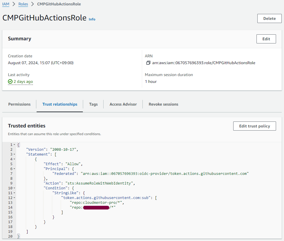Open the Revoke sessions tab
This screenshot has height=241, width=284.
163,104
